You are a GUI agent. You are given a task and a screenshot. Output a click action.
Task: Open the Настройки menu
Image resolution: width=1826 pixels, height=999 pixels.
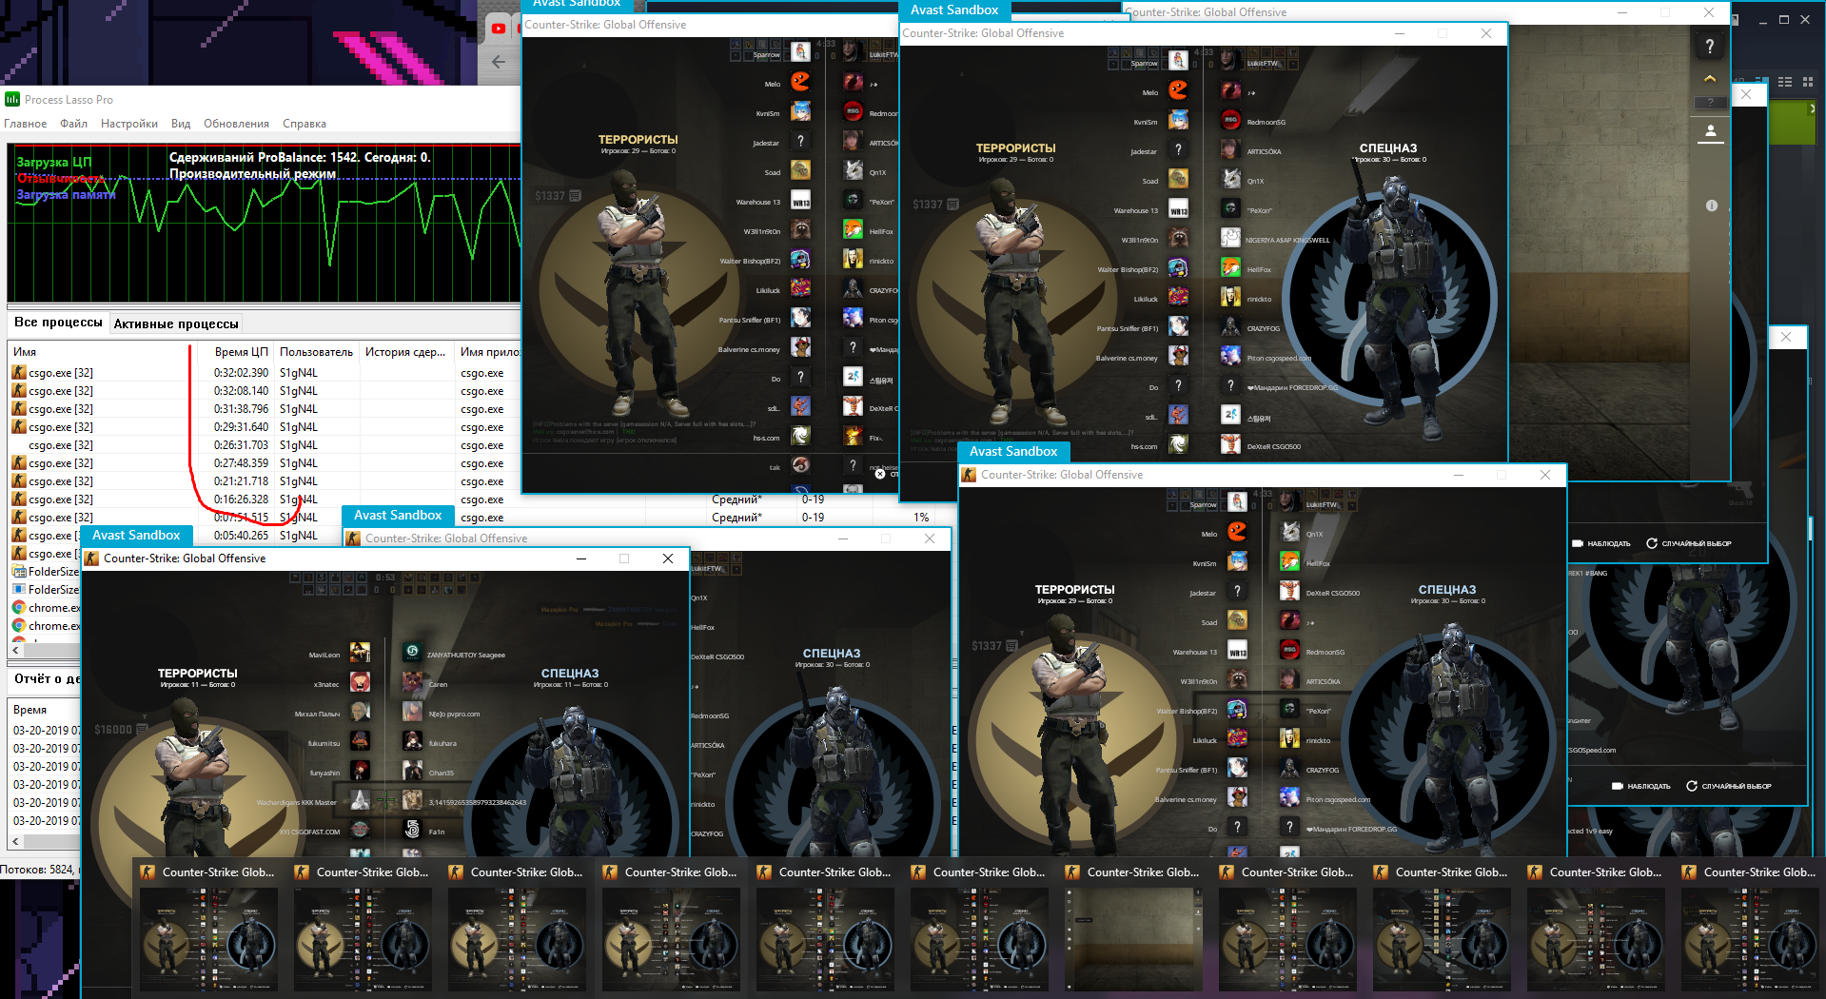pyautogui.click(x=129, y=124)
